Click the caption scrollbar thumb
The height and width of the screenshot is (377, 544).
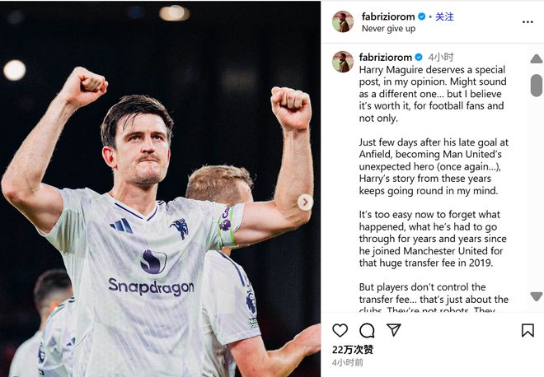[537, 85]
